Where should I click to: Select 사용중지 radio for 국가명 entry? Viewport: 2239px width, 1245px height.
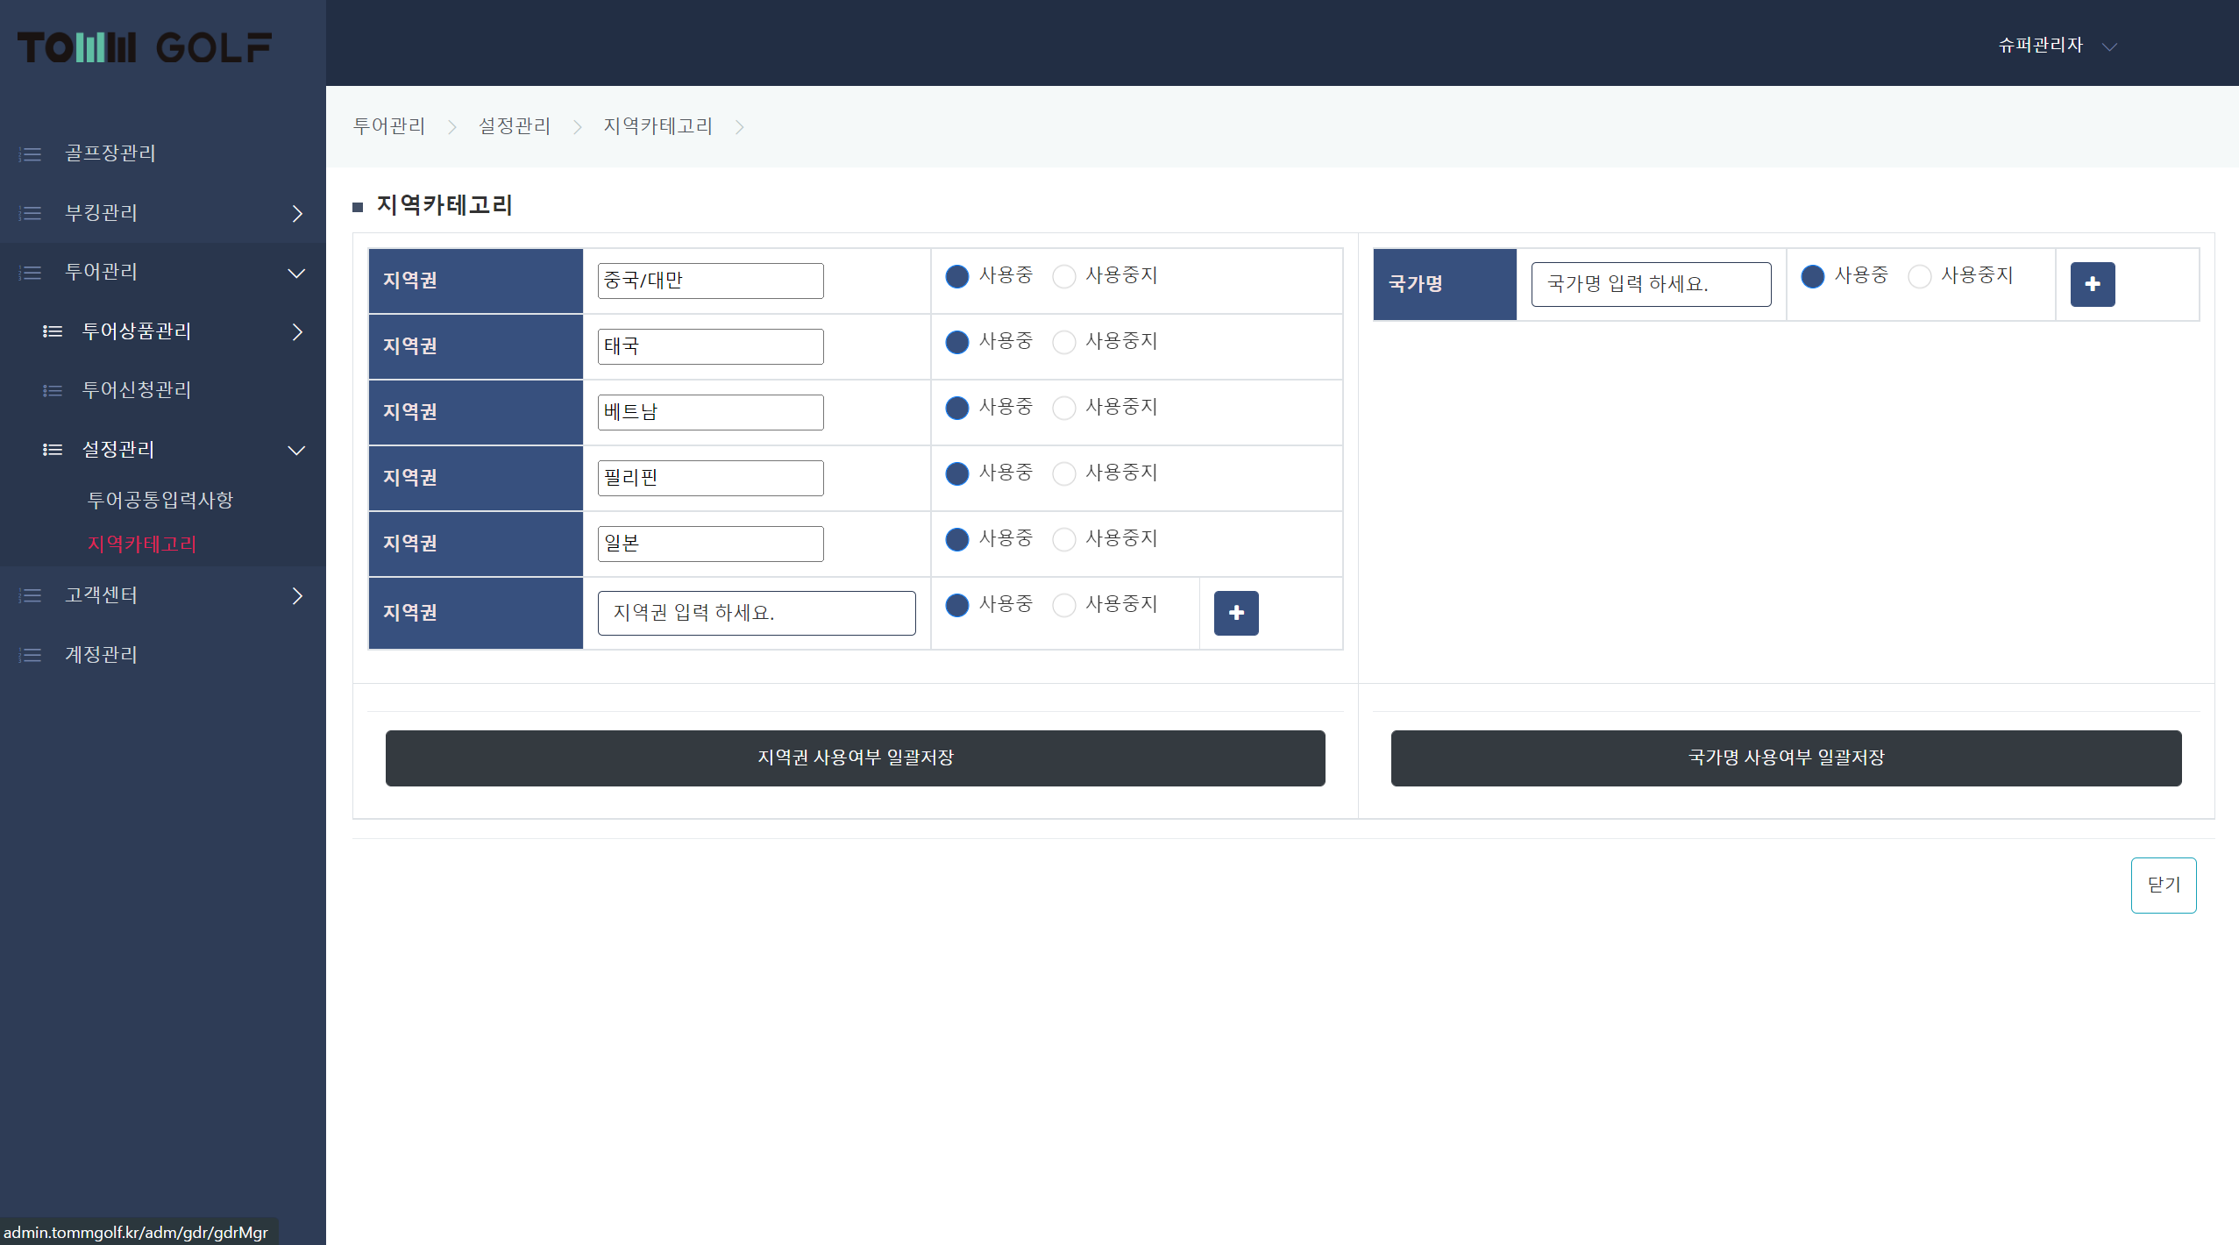[1919, 276]
